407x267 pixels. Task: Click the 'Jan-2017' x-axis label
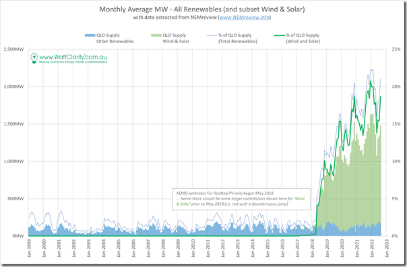point(297,248)
